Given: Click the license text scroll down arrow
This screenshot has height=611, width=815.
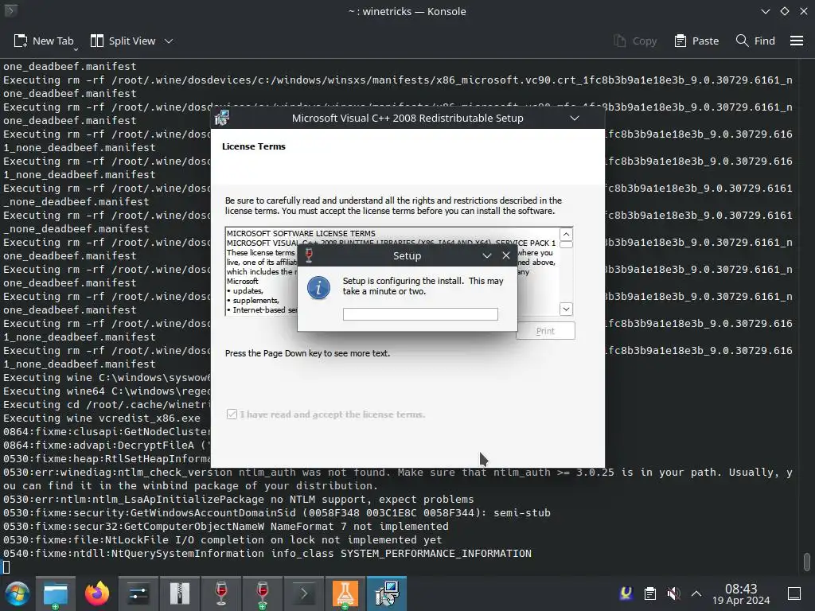Looking at the screenshot, I should tap(566, 309).
